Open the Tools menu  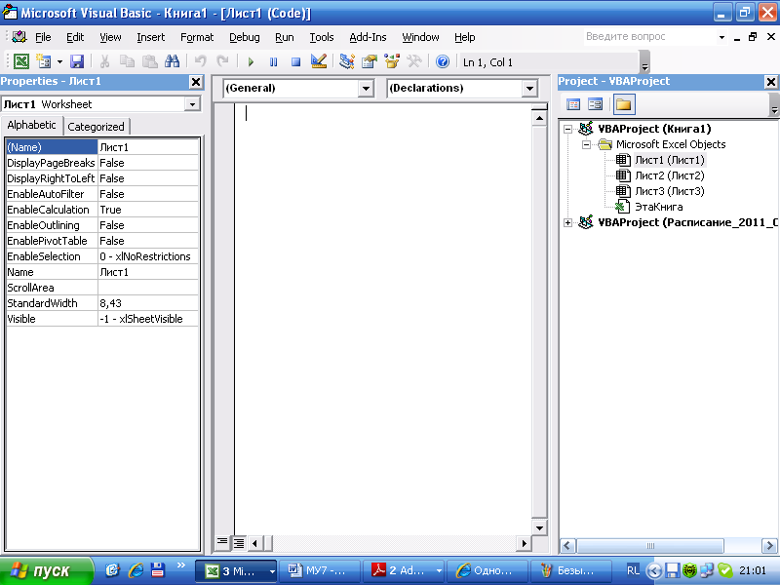point(322,37)
